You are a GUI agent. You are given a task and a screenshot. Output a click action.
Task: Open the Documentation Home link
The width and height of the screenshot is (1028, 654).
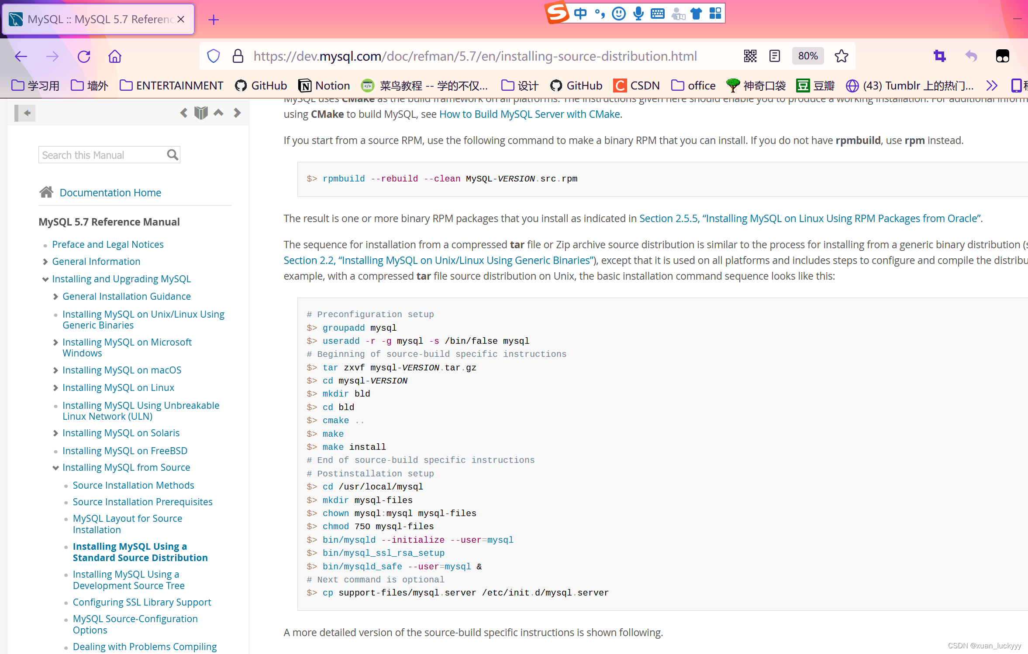pyautogui.click(x=110, y=193)
